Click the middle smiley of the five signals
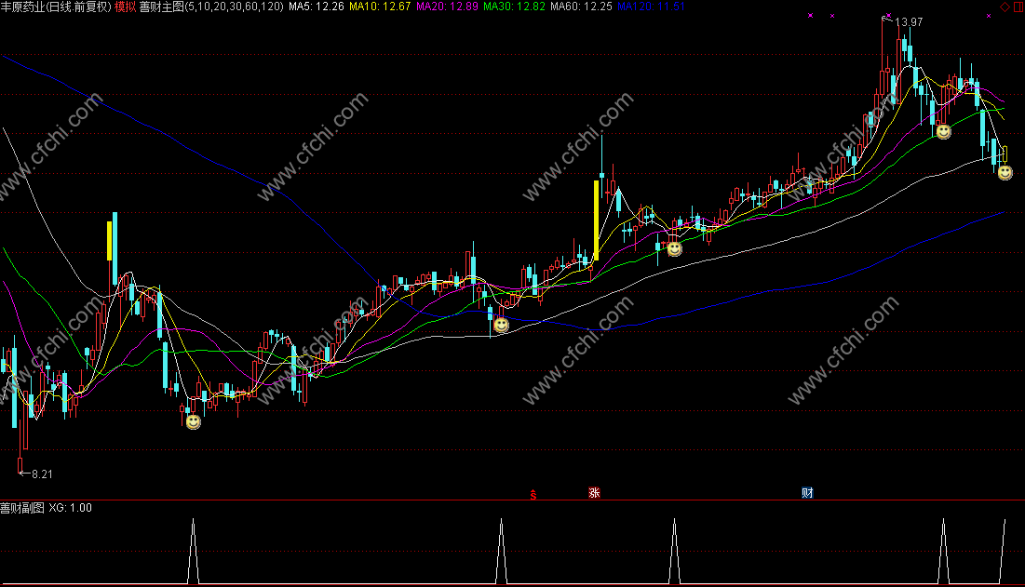This screenshot has height=587, width=1025. pos(674,248)
